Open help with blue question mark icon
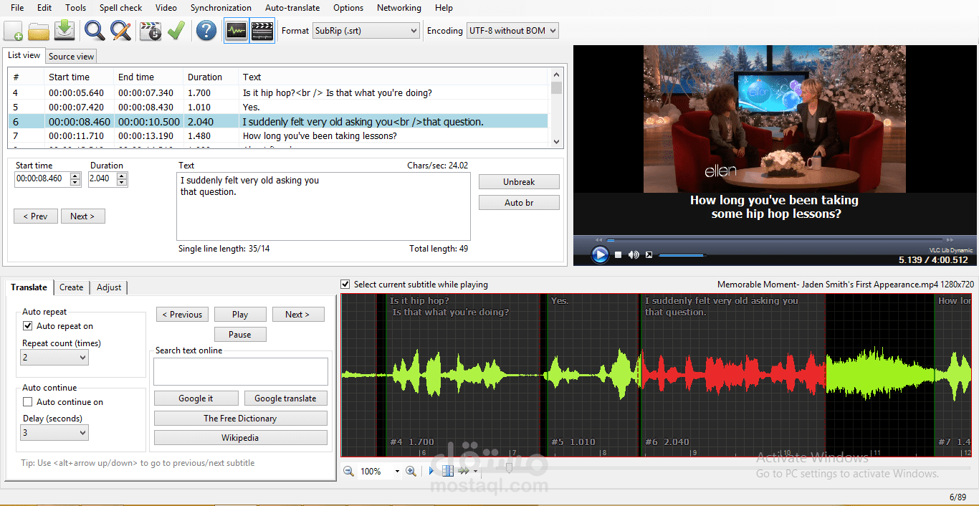The height and width of the screenshot is (506, 979). (206, 31)
